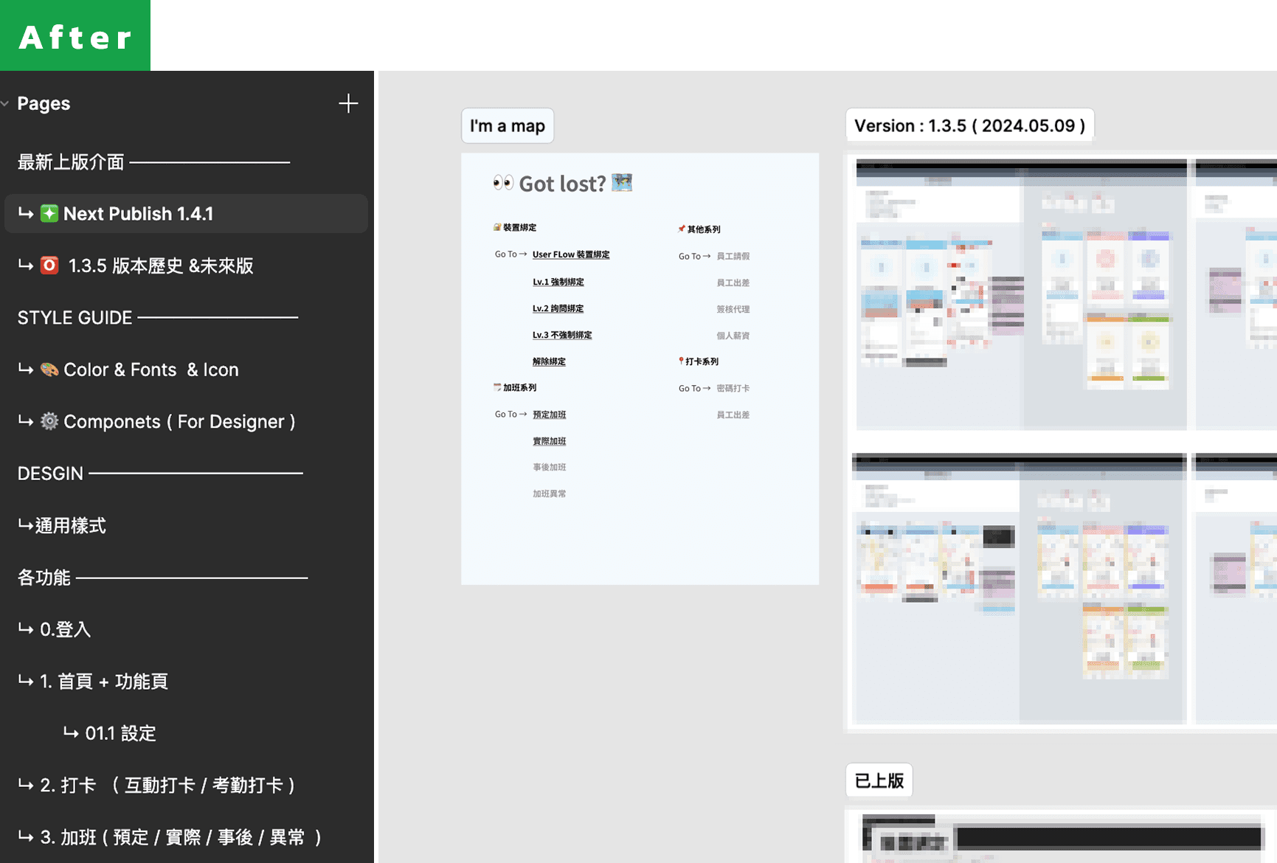Follow 預定加班 link
Screen dimensions: 1277x863
[550, 415]
